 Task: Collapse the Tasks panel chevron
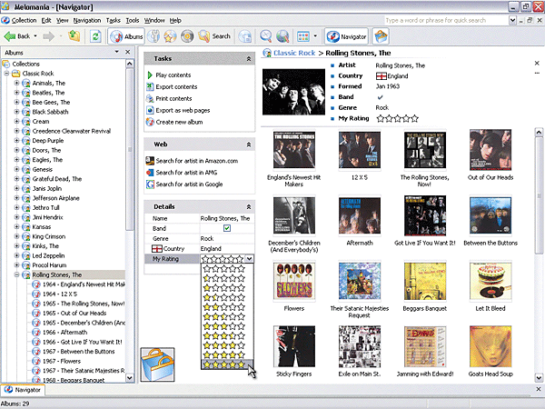tap(249, 59)
